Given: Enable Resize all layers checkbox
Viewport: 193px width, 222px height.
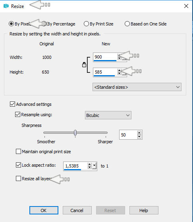Looking at the screenshot, I should 18,179.
